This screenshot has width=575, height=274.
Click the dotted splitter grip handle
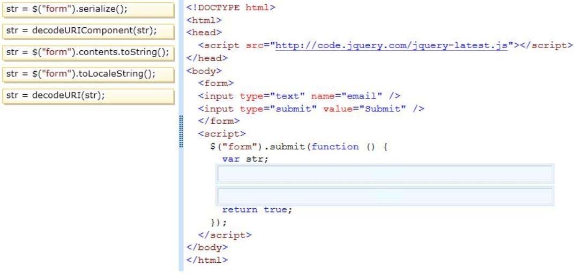(182, 131)
